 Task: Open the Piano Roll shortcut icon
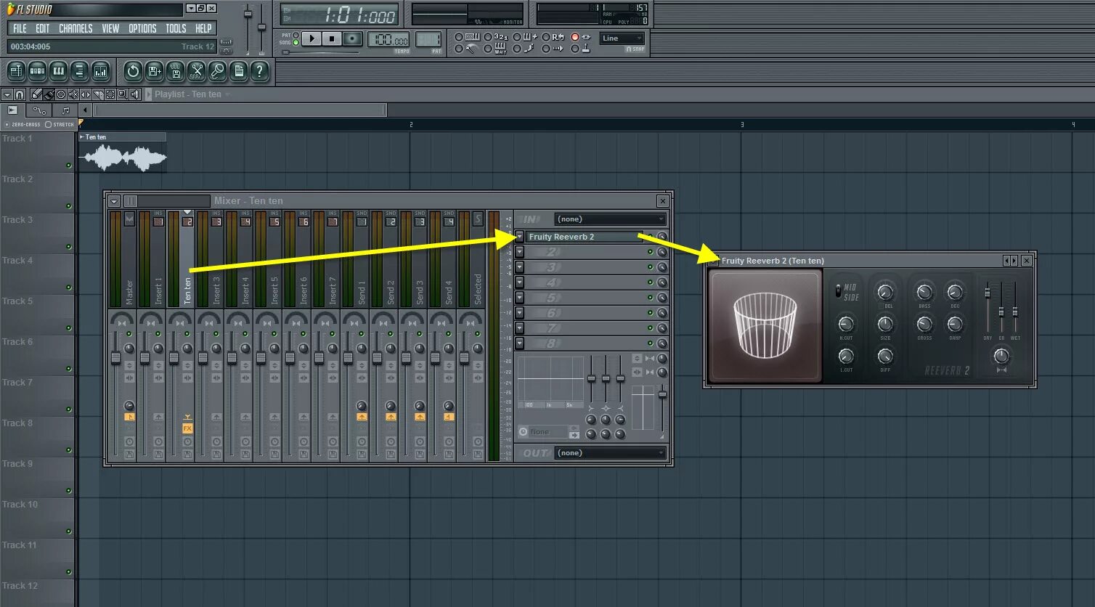tap(58, 71)
